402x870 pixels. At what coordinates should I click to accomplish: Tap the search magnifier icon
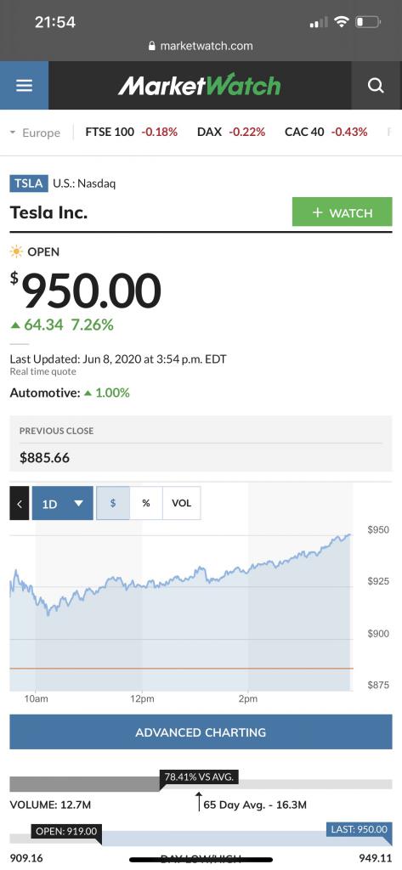376,86
